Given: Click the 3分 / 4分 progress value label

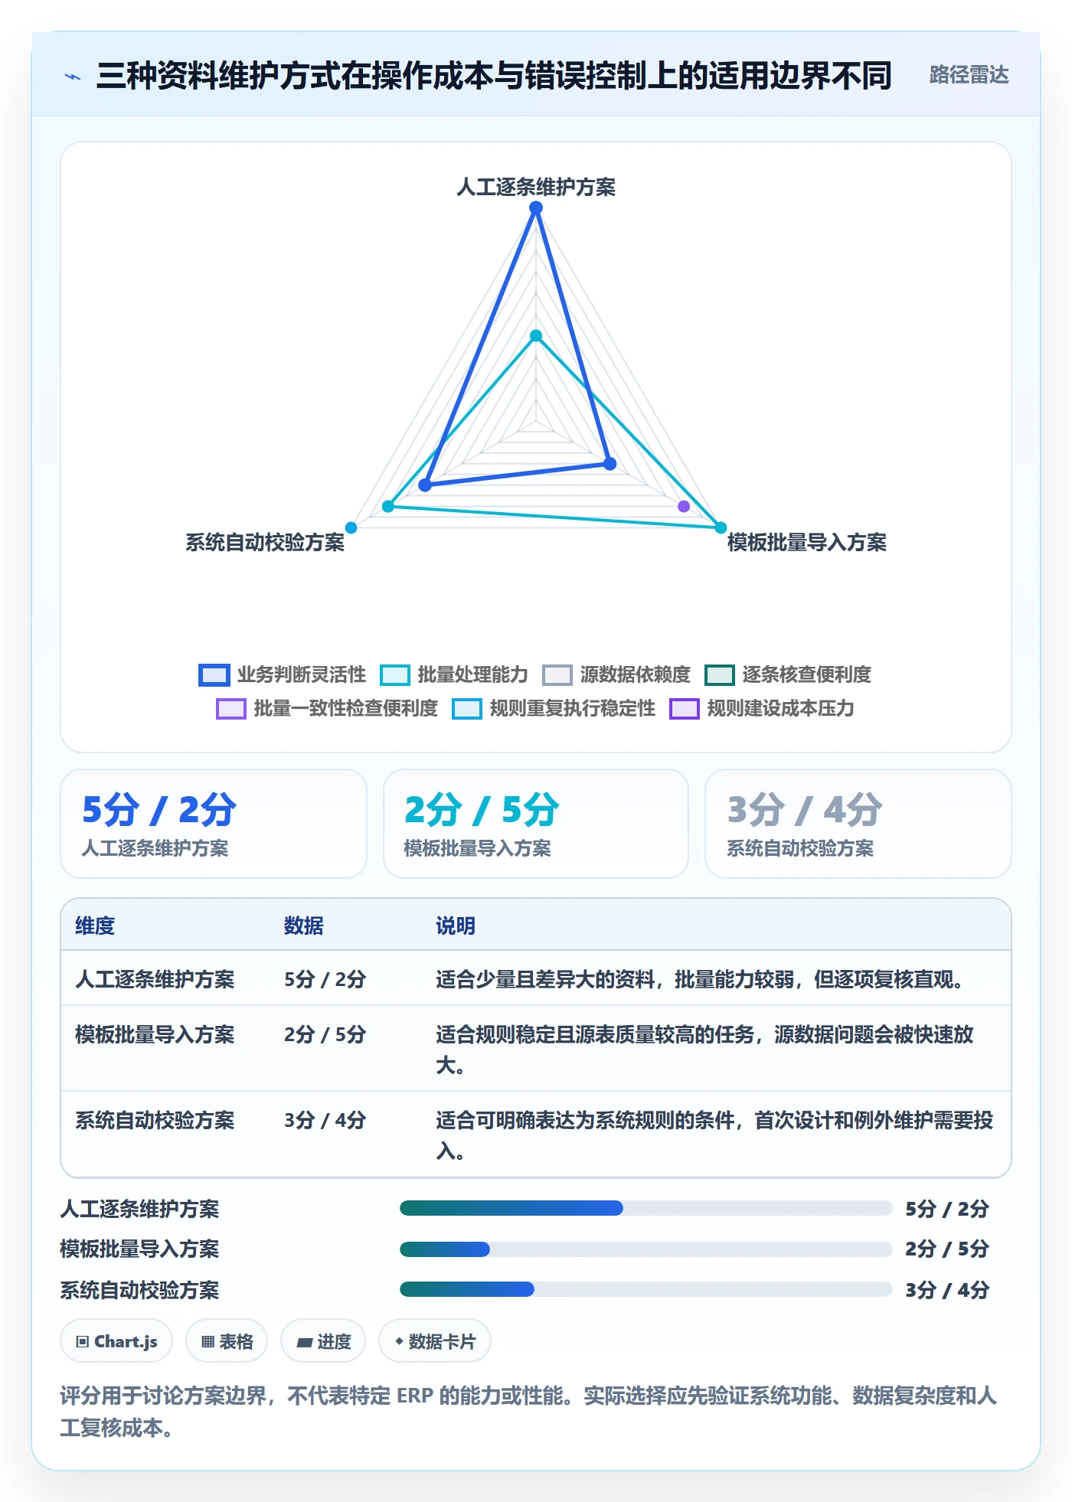Looking at the screenshot, I should click(x=947, y=1291).
